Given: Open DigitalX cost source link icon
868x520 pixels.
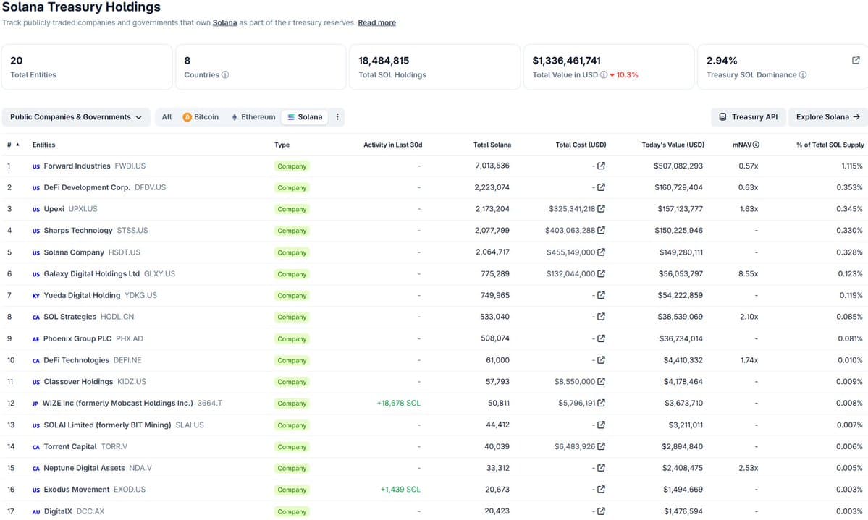Looking at the screenshot, I should tap(601, 511).
